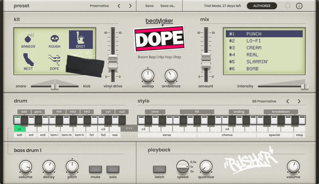
Task: Click the pitch knob
Action: click(x=72, y=166)
